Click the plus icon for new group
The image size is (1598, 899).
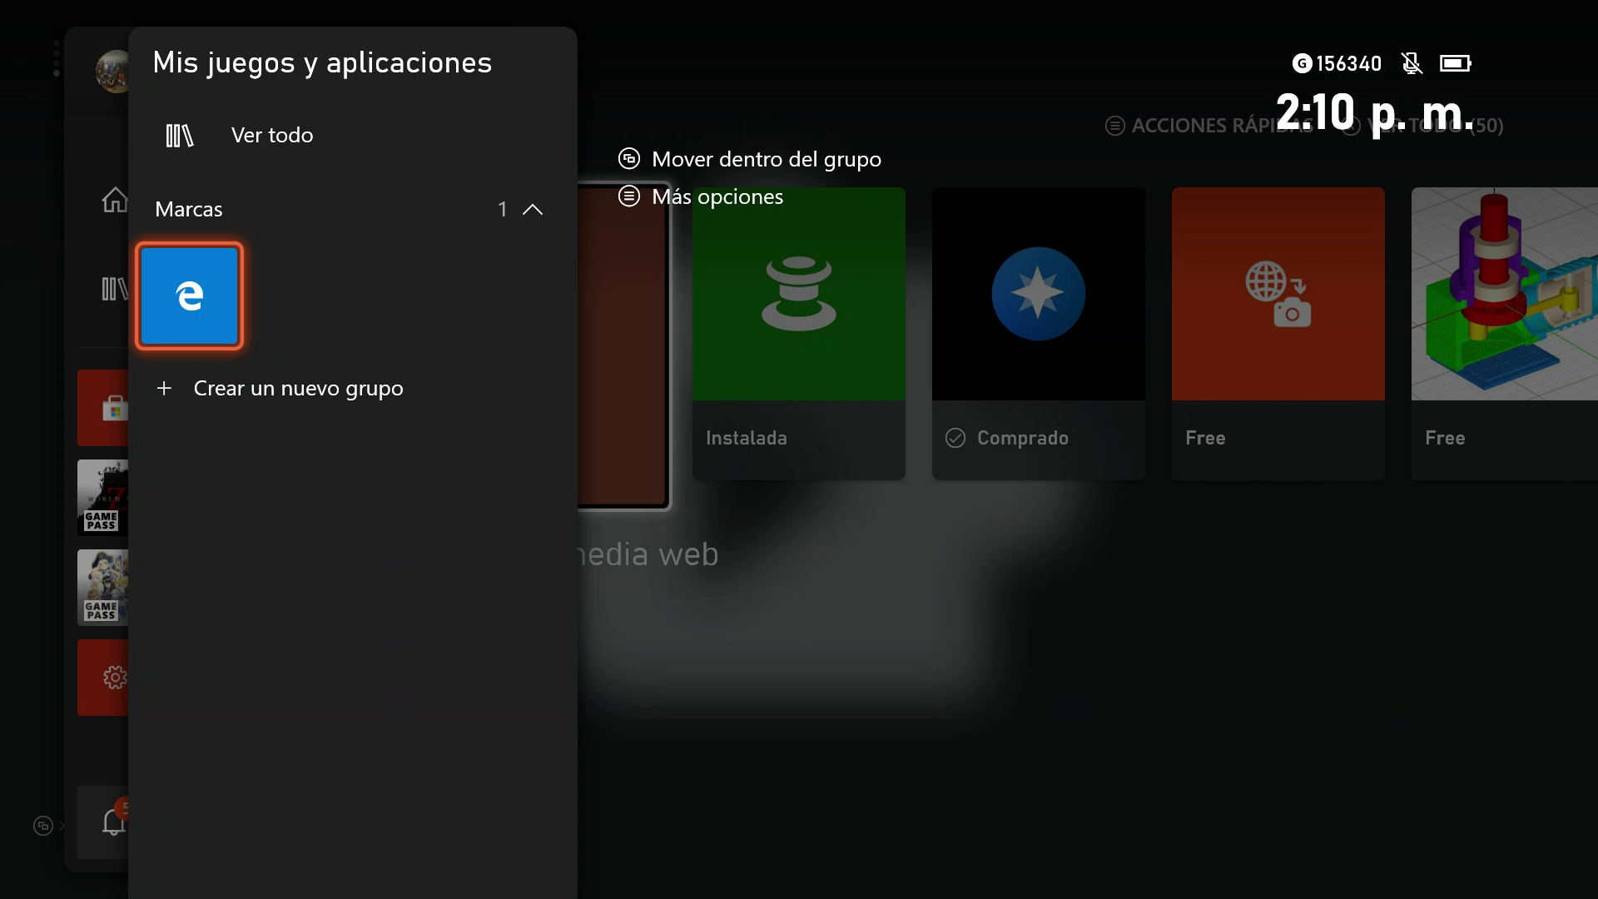[164, 389]
